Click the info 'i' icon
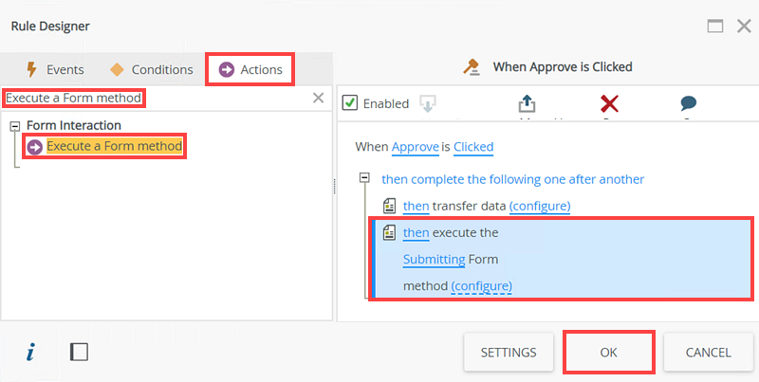The width and height of the screenshot is (759, 382). point(30,352)
